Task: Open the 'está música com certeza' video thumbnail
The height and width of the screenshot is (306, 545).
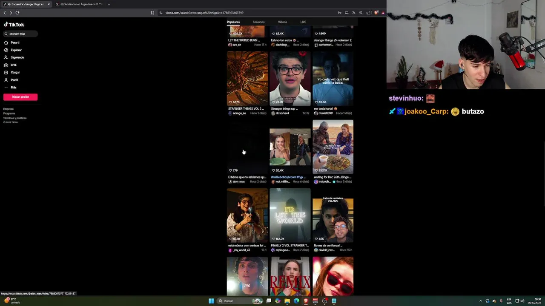Action: click(x=247, y=215)
